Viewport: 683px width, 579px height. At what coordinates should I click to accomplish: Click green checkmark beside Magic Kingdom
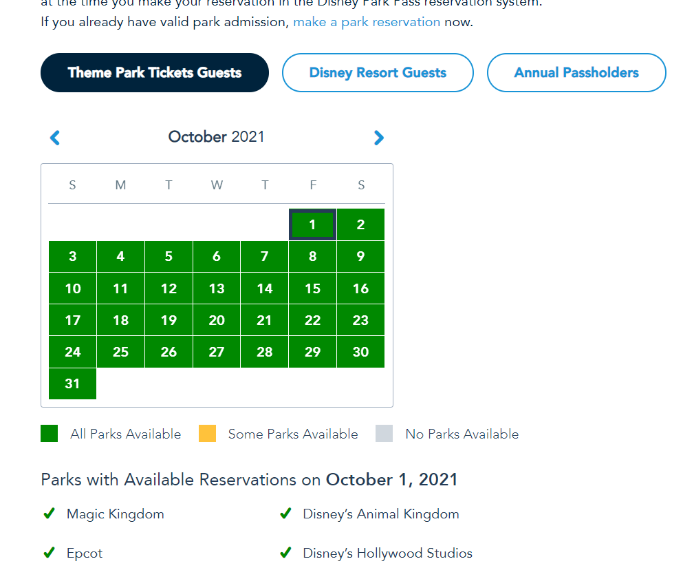49,514
